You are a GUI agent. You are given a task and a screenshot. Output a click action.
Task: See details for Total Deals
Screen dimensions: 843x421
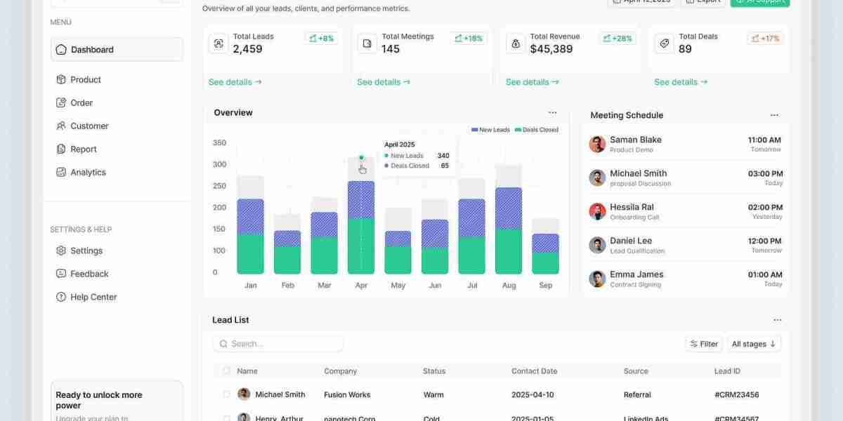[x=681, y=82]
